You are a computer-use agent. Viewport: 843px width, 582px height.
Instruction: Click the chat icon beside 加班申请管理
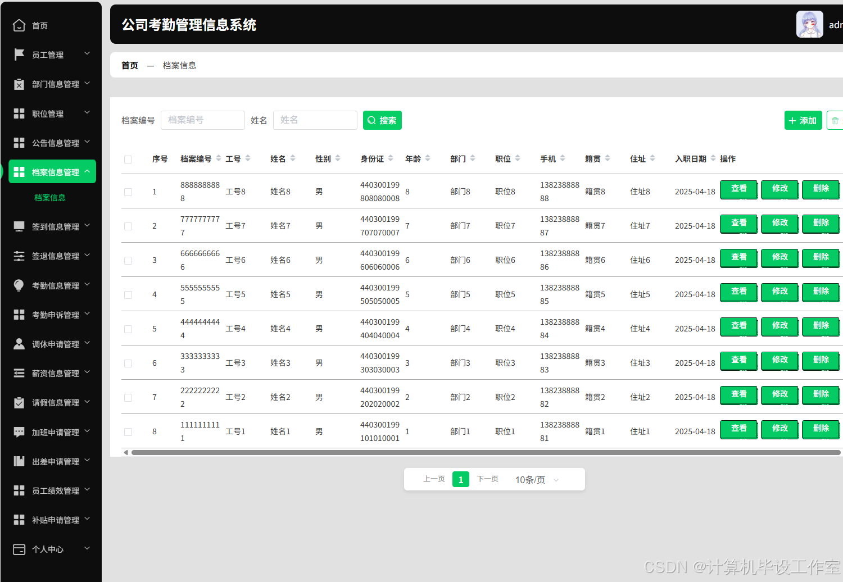19,432
